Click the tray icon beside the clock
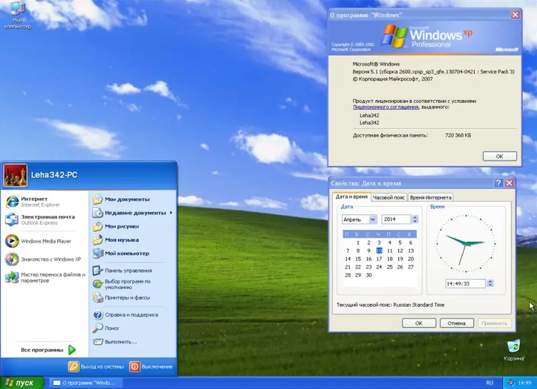Viewport: 537px width, 389px height. click(511, 382)
